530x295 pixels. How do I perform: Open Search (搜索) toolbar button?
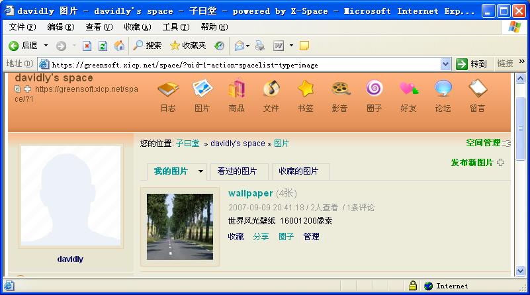[x=147, y=45]
